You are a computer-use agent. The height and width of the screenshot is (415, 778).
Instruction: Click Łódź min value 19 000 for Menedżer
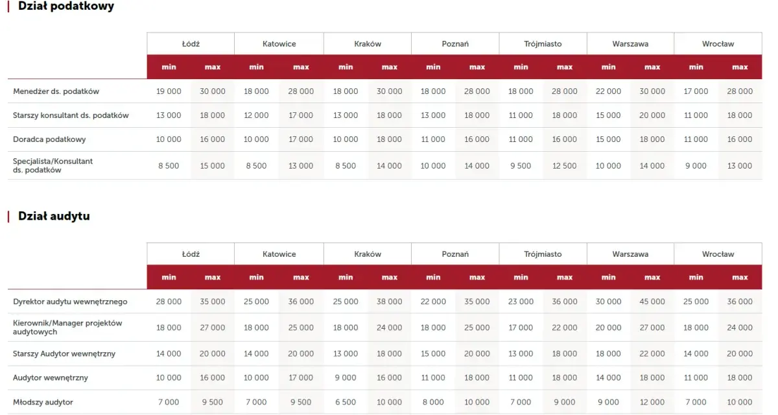click(x=169, y=91)
